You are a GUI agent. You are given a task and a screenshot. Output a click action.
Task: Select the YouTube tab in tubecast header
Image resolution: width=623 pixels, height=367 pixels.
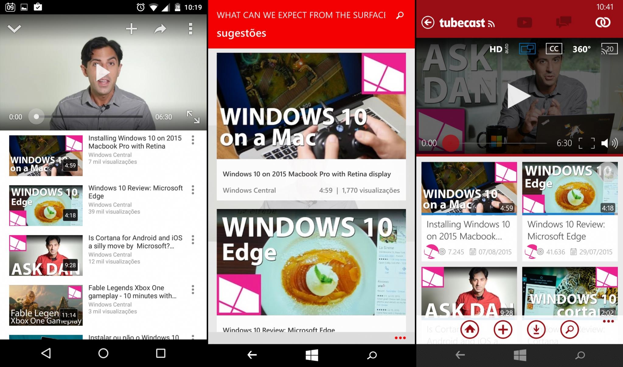tap(524, 22)
